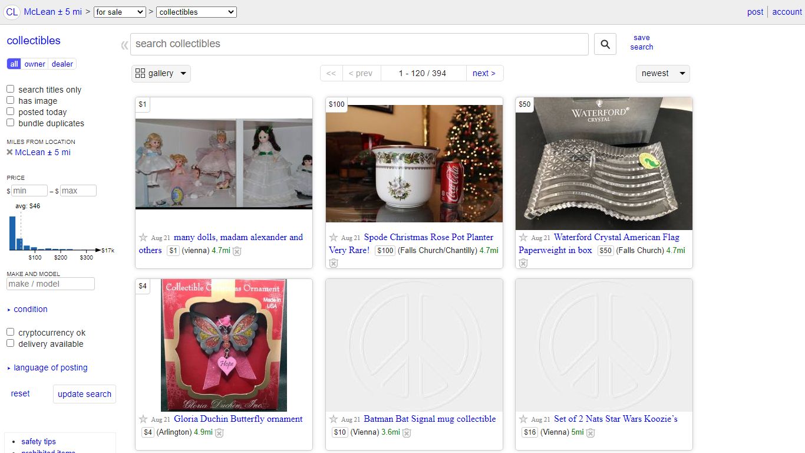This screenshot has height=453, width=805.
Task: Enable bundle duplicates option
Action: click(11, 123)
